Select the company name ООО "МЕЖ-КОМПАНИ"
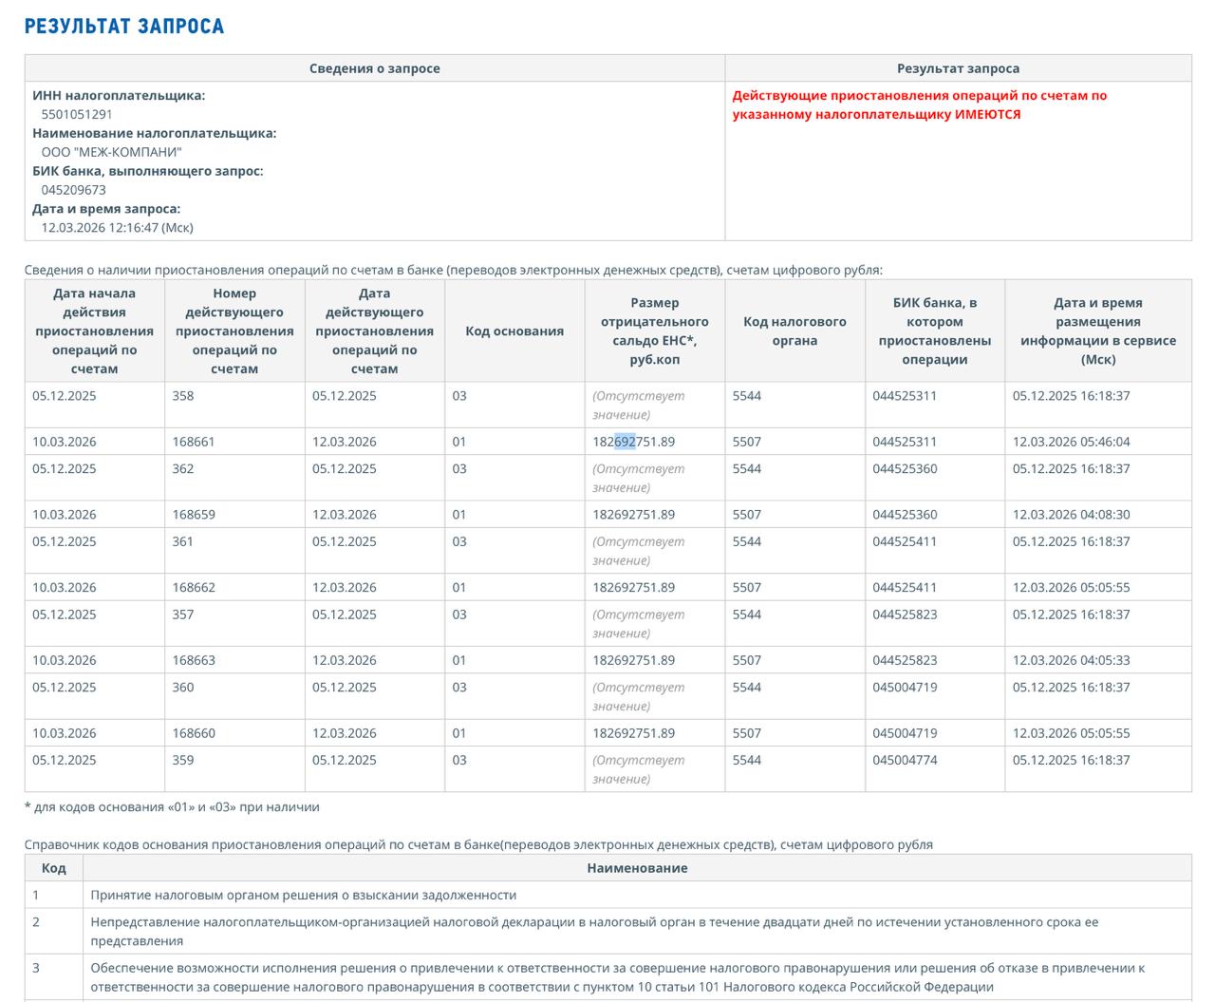The height and width of the screenshot is (1002, 1215). (111, 152)
